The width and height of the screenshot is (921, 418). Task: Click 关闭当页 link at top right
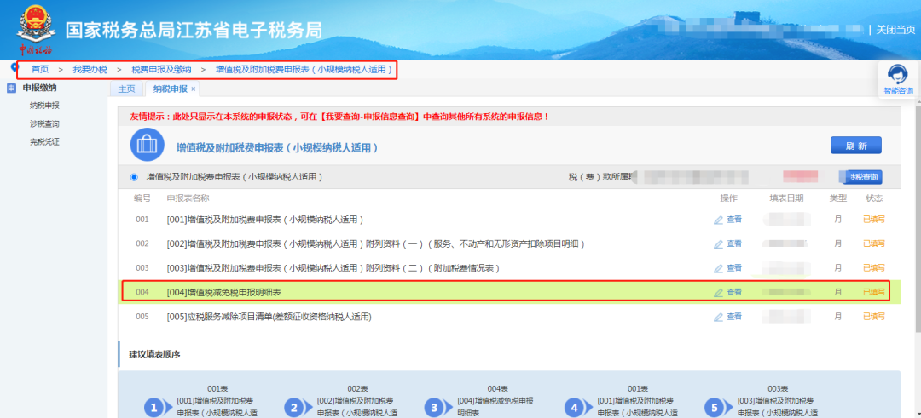[895, 29]
